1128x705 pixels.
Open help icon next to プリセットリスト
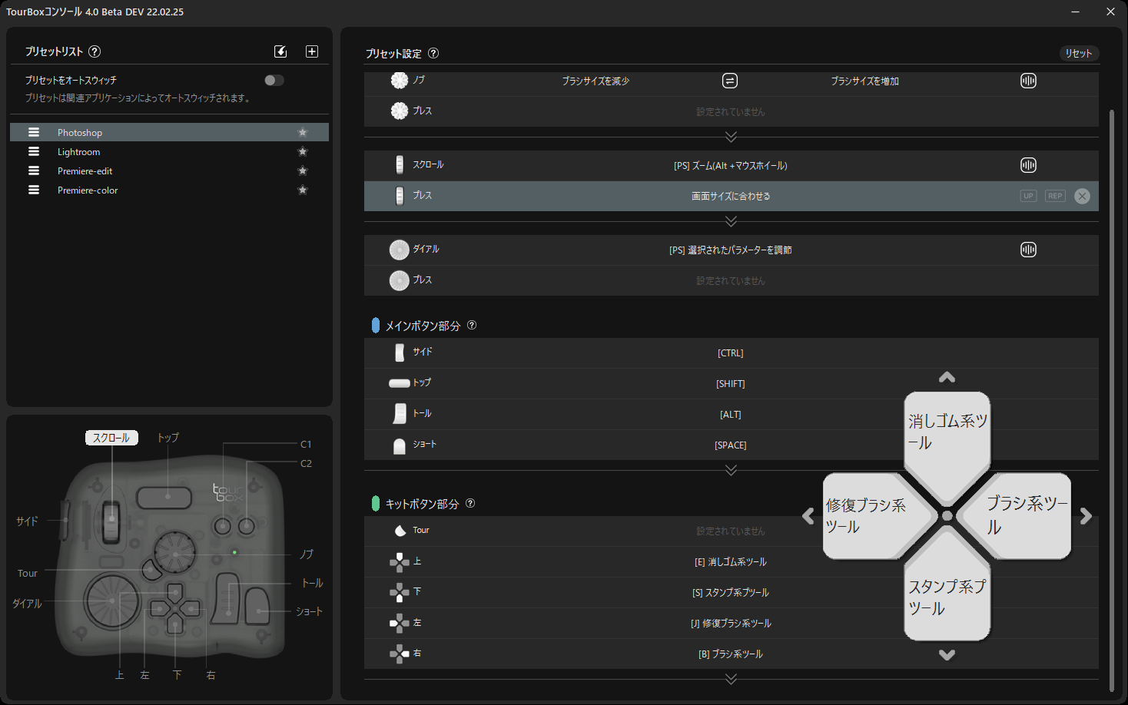point(95,51)
